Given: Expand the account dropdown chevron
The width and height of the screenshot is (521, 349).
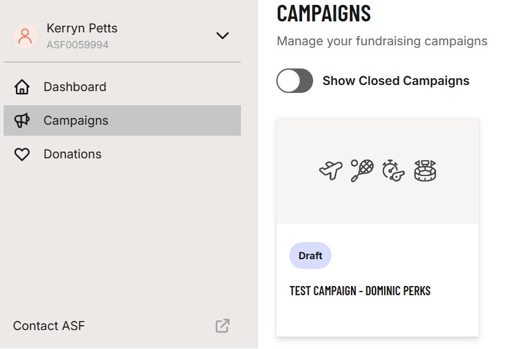Looking at the screenshot, I should [x=223, y=35].
